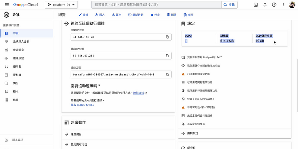Go to the Google Cloud home logo
The width and height of the screenshot is (298, 149).
(25, 5)
